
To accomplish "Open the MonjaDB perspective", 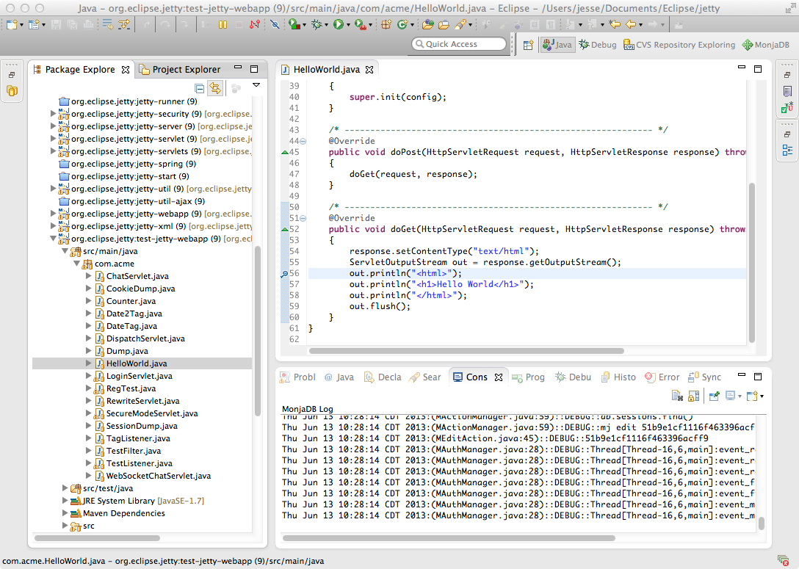I will [x=766, y=45].
